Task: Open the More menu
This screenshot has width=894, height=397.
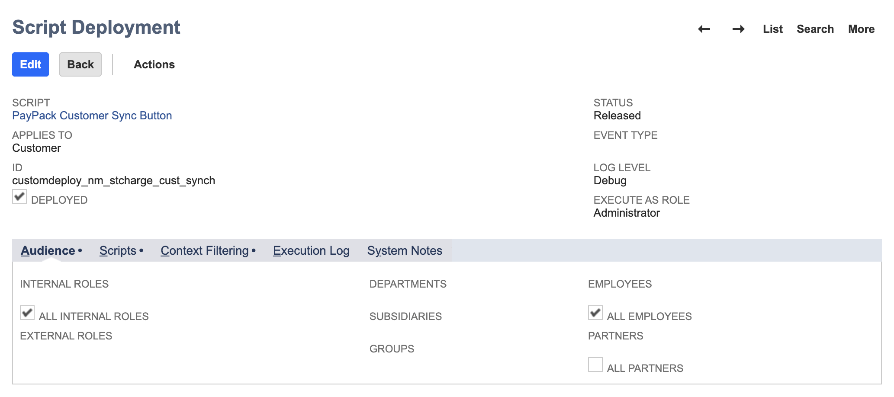Action: coord(861,29)
